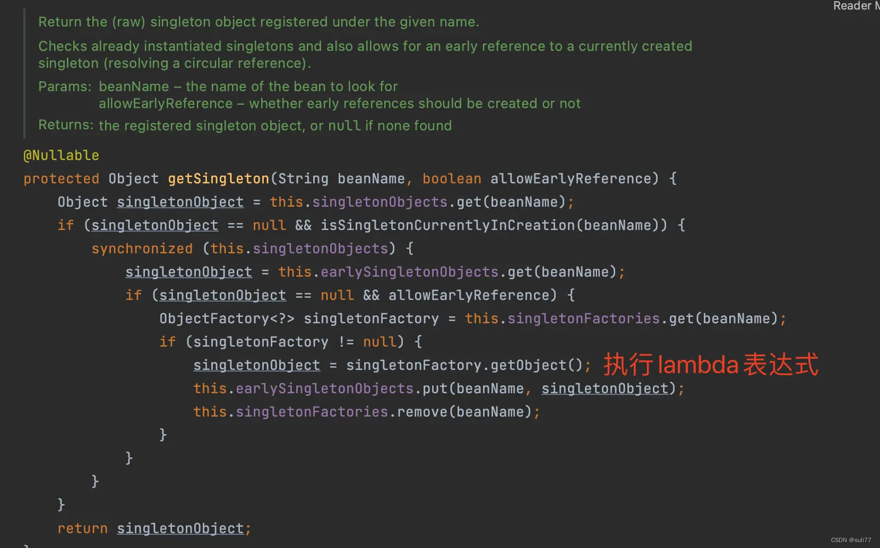
Task: Click 'Checks already instantiated singletons' doc line
Action: (x=365, y=55)
